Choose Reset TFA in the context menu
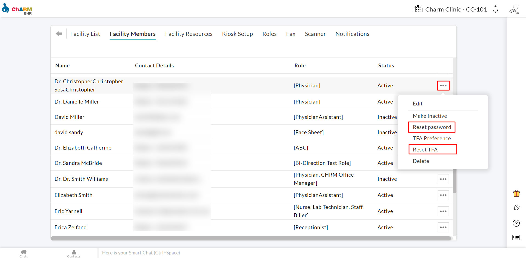The image size is (526, 258). [425, 150]
